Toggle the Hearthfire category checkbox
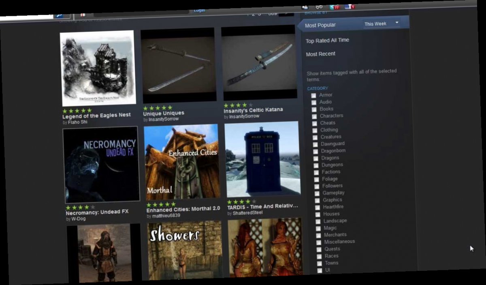This screenshot has width=486, height=285. [318, 207]
